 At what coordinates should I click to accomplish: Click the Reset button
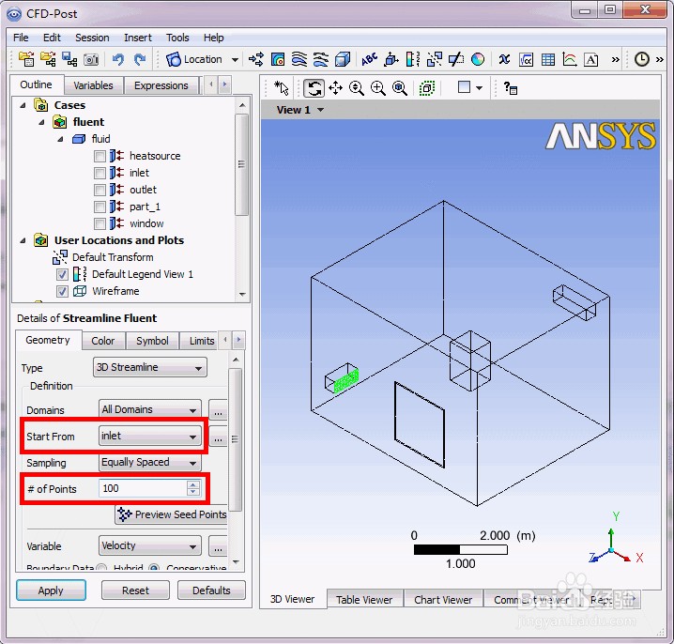135,590
